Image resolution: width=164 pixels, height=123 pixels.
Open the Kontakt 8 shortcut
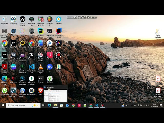click(x=4, y=56)
